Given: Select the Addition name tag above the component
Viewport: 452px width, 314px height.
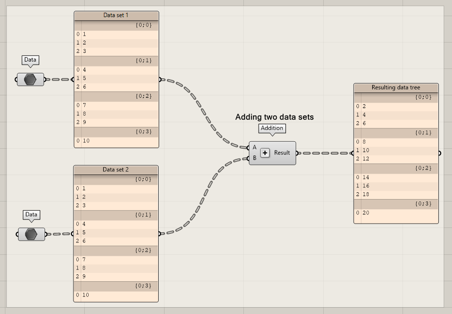Looking at the screenshot, I should [x=272, y=128].
